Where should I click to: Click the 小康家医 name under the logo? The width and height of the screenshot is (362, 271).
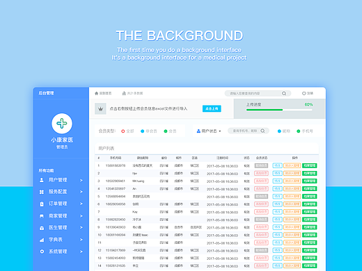pyautogui.click(x=62, y=140)
